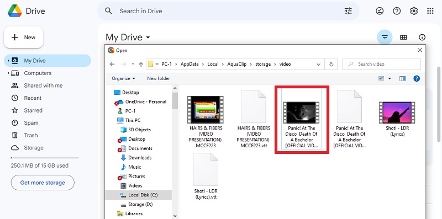442x219 pixels.
Task: Open search options filter icon in Drive
Action: click(x=348, y=11)
